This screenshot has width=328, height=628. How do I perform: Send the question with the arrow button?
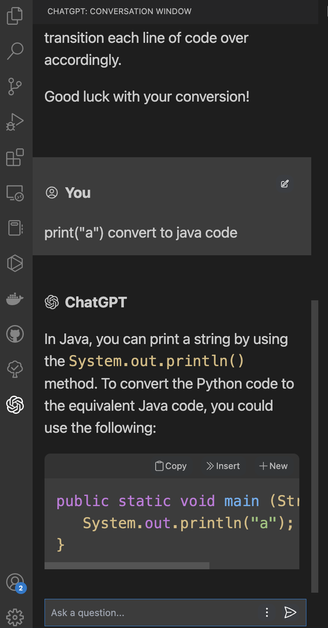(290, 612)
